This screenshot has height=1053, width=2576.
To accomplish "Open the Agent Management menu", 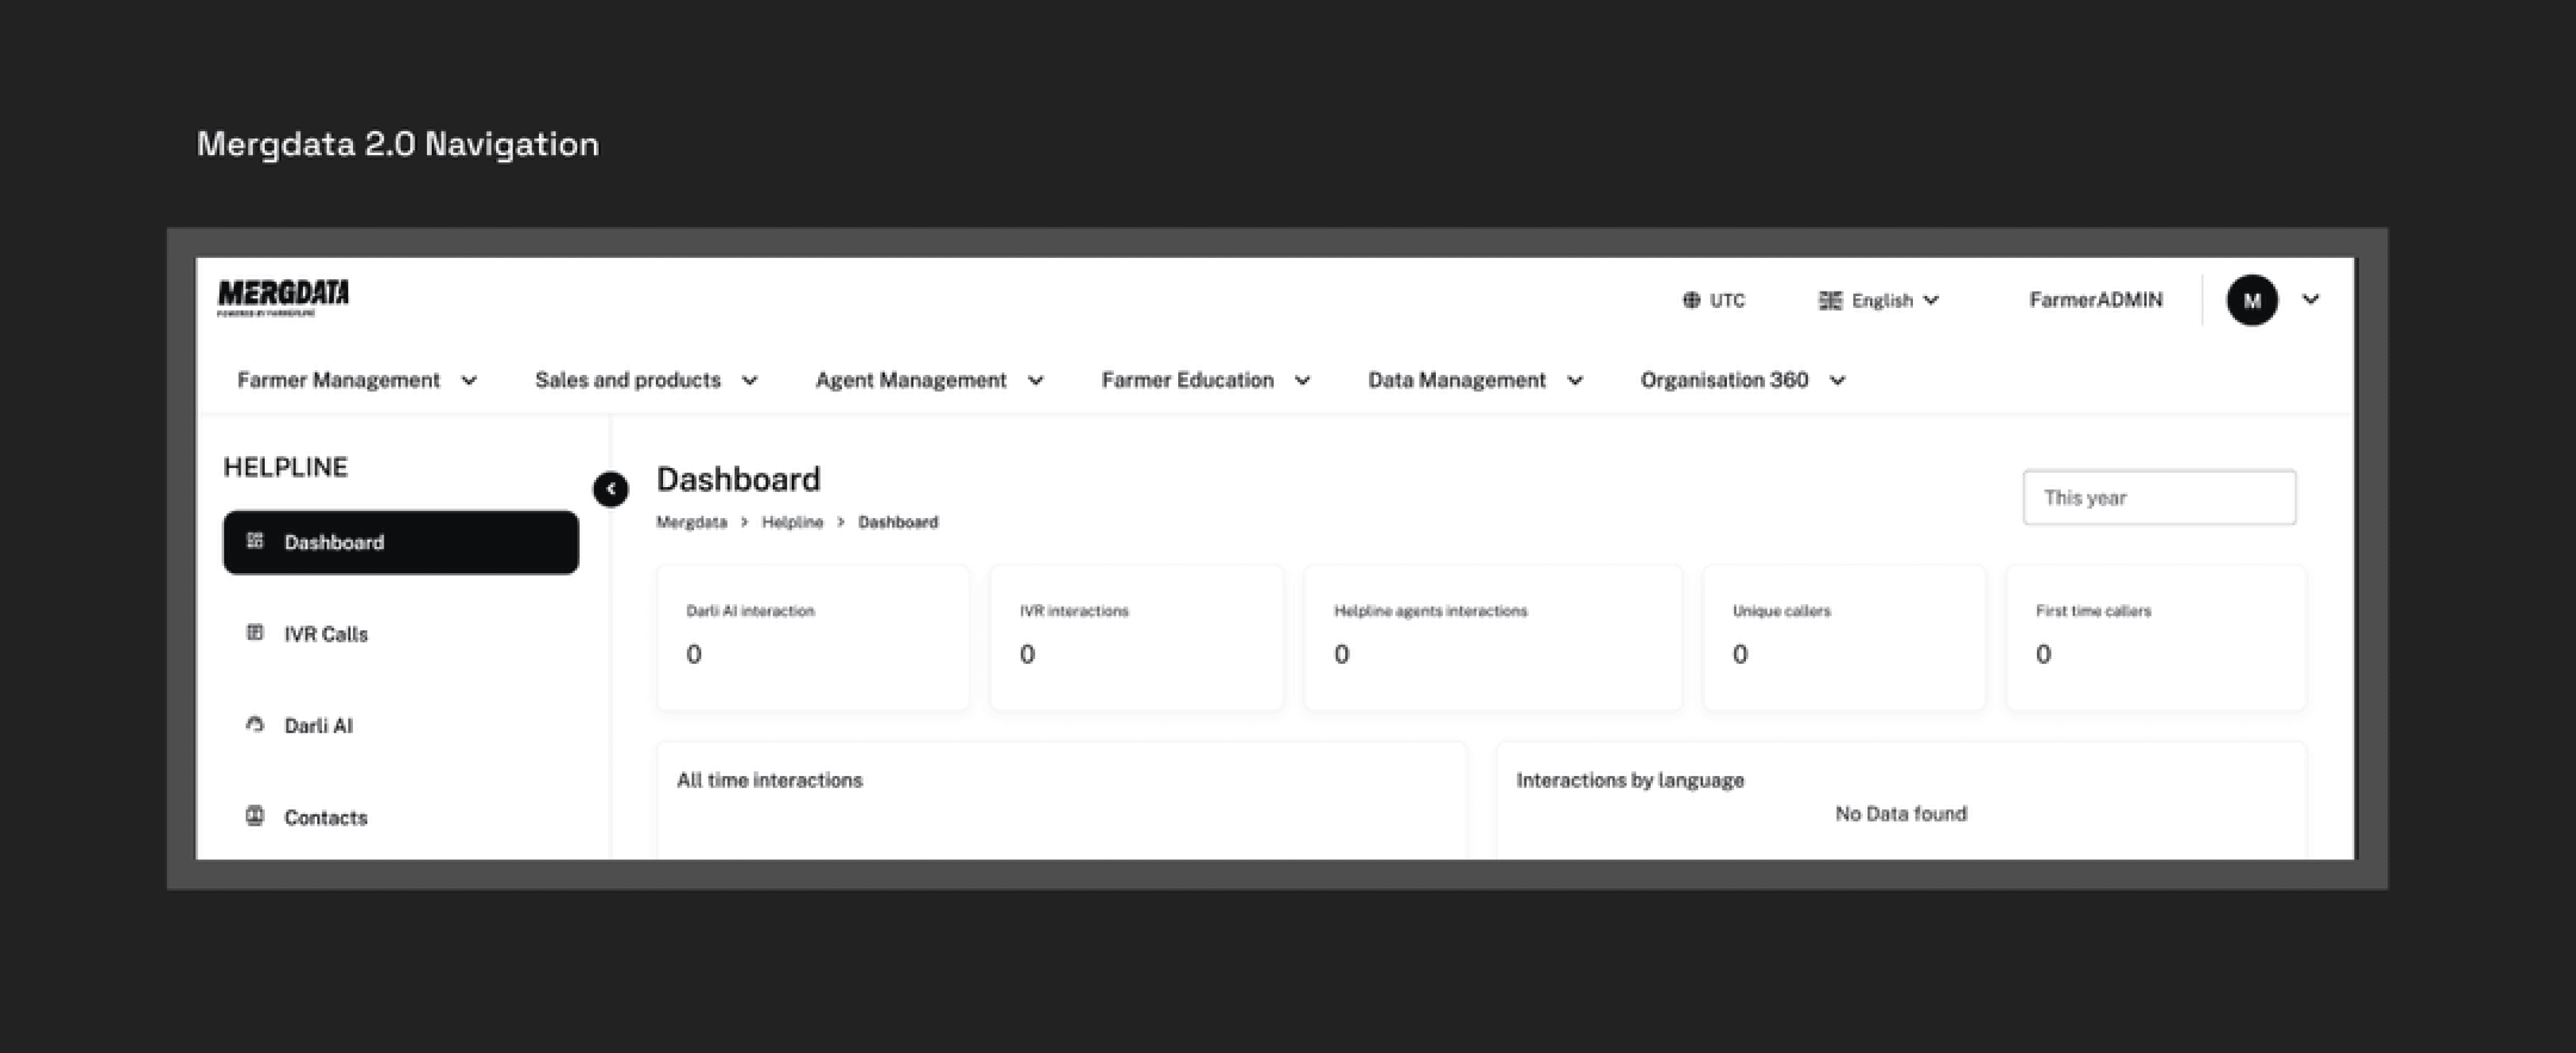I will point(929,381).
